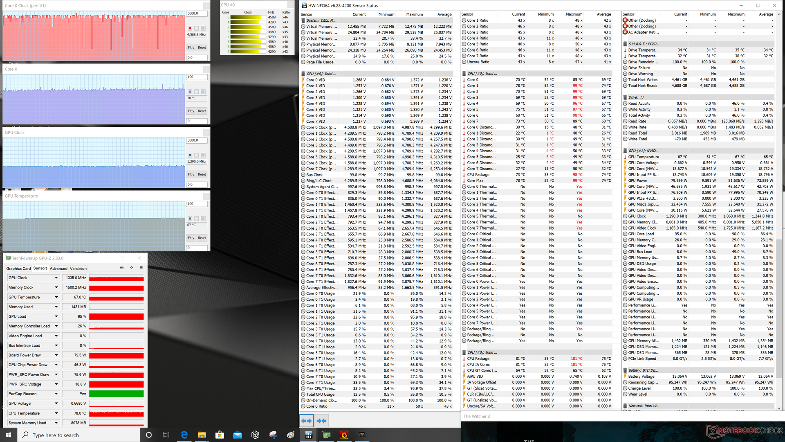The width and height of the screenshot is (785, 442).
Task: Open Snipping Tool from the taskbar
Action: 273,435
